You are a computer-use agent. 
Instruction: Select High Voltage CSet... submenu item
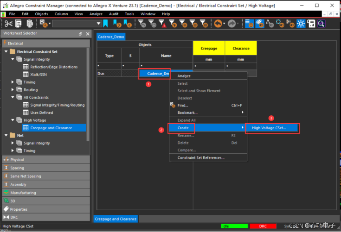[x=272, y=128]
